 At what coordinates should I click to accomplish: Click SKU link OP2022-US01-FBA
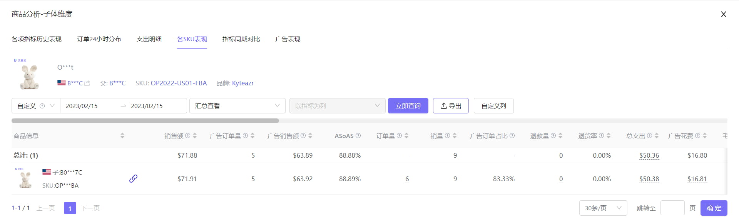[x=179, y=83]
